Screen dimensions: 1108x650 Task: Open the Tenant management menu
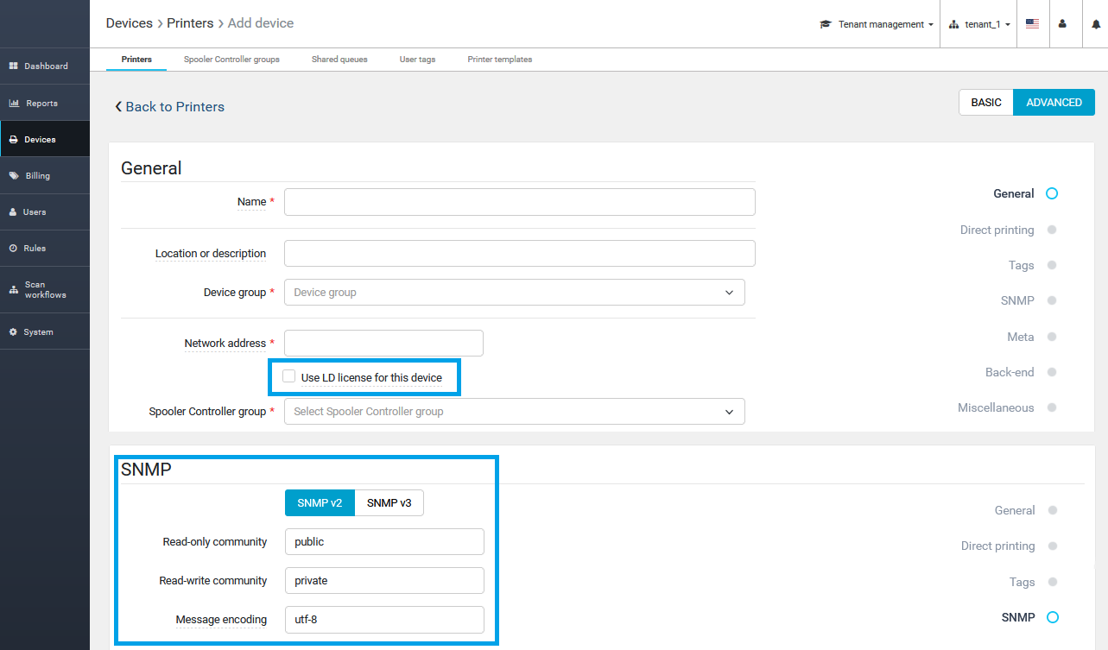pos(877,24)
